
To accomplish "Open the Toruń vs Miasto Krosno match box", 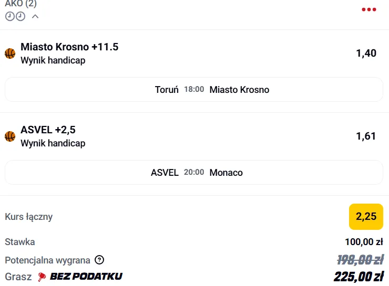I will click(194, 90).
